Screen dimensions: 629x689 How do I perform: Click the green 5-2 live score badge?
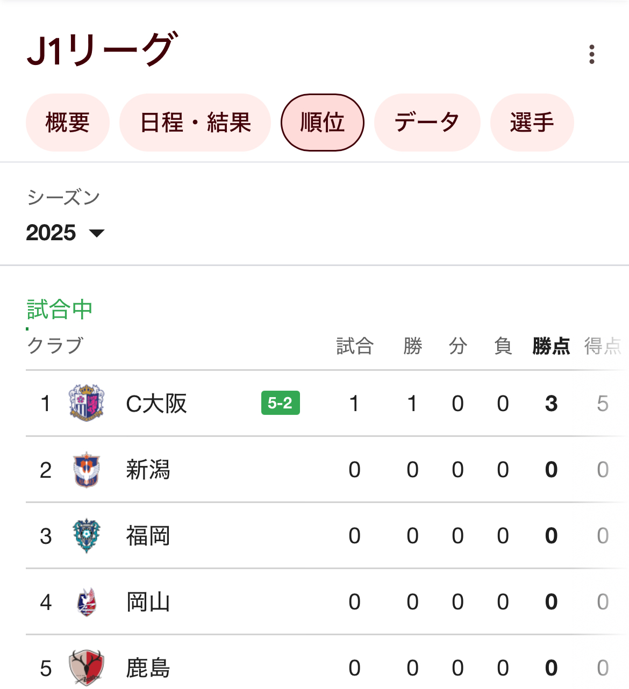[x=280, y=403]
